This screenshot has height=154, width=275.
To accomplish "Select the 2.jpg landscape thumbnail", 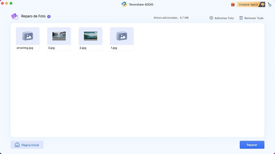I will tap(91, 36).
